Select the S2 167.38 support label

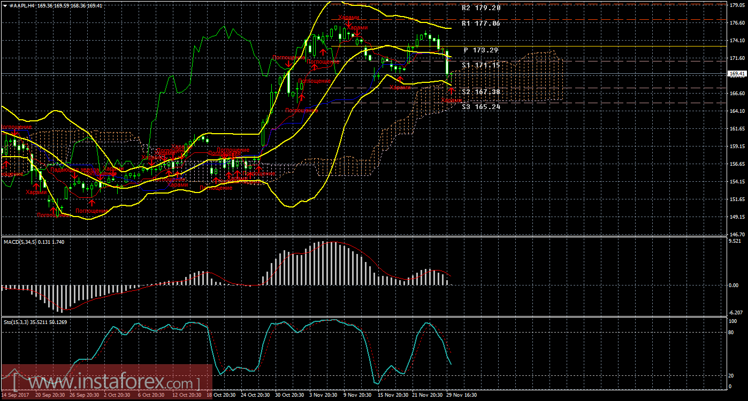pyautogui.click(x=481, y=92)
